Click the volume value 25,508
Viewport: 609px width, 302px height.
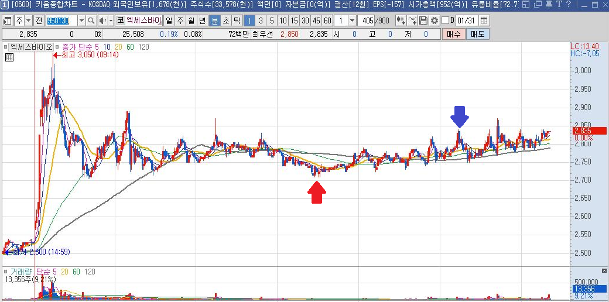coord(134,34)
